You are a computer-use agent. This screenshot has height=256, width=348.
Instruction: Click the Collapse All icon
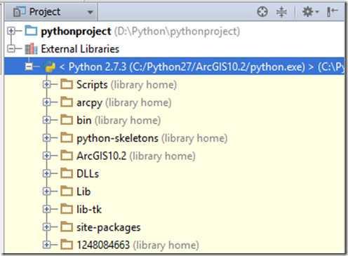coord(281,12)
